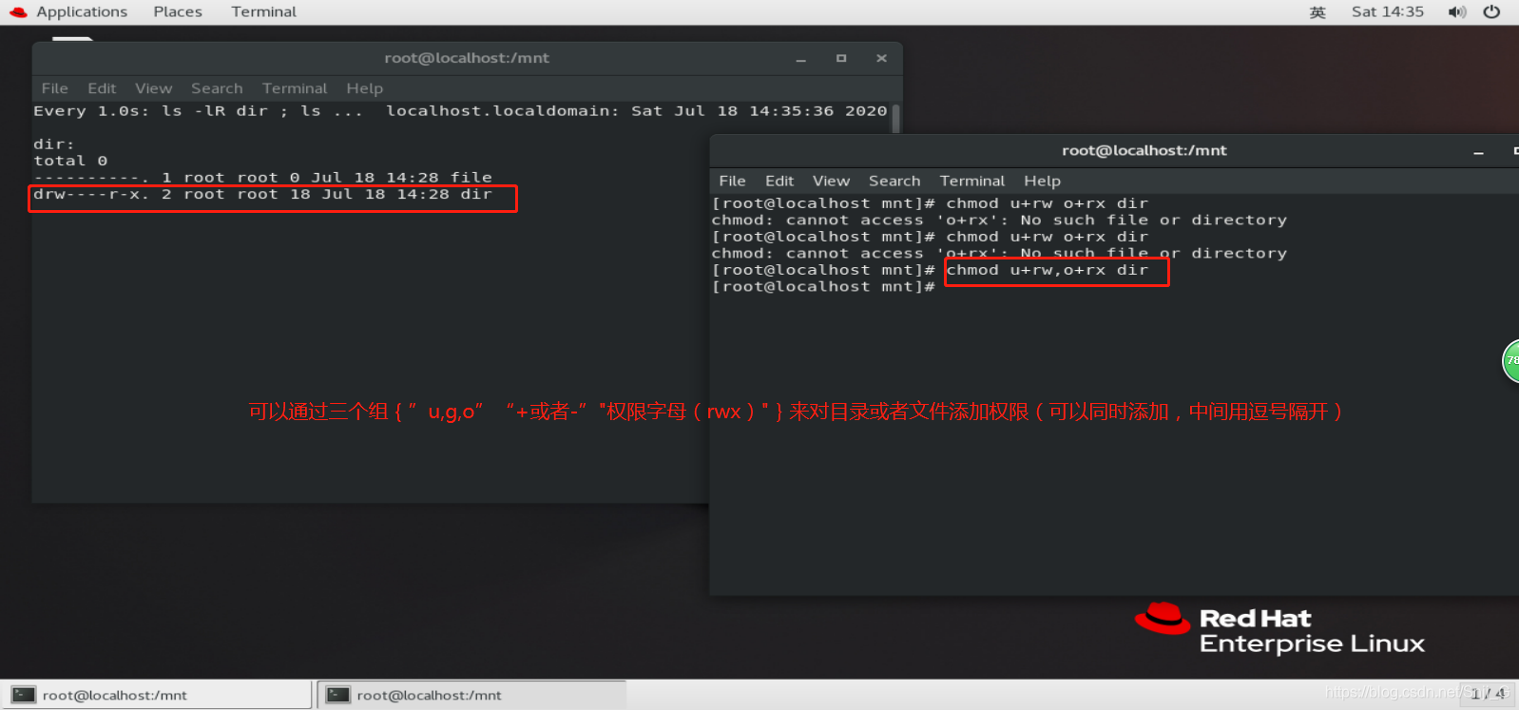Image resolution: width=1519 pixels, height=710 pixels.
Task: Click the Red Hat logo icon beside Applications
Action: (x=18, y=12)
